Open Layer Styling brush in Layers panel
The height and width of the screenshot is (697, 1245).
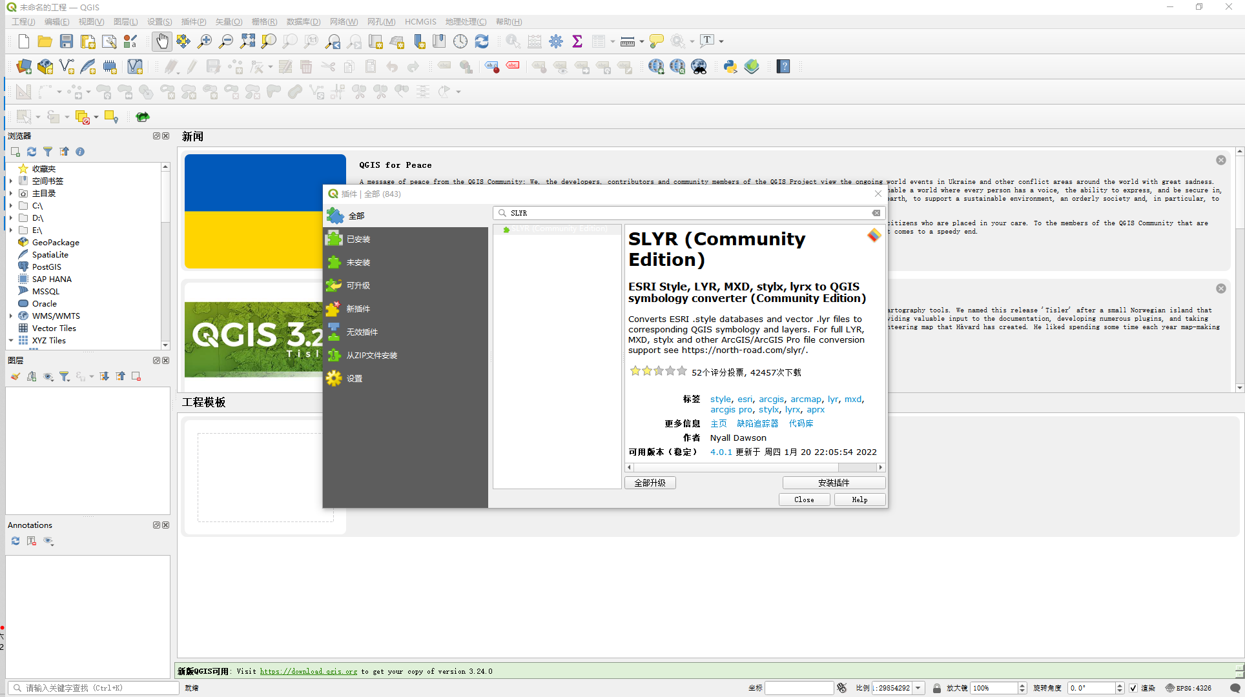[x=15, y=376]
